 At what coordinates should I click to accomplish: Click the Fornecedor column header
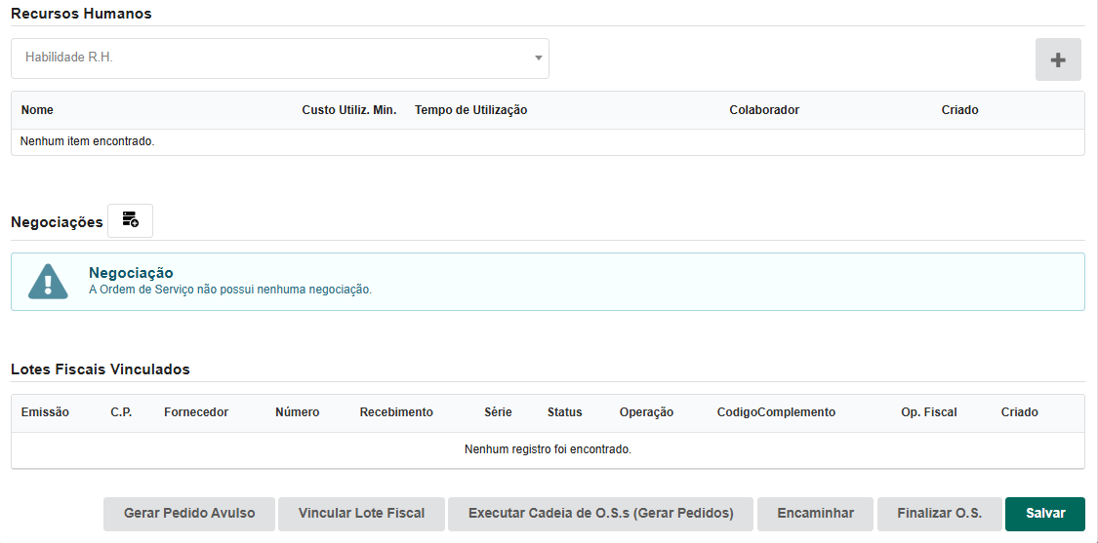tap(196, 412)
